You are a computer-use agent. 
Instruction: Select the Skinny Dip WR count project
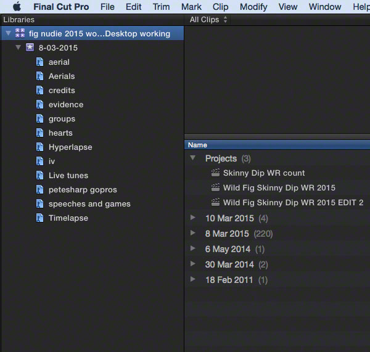[264, 173]
